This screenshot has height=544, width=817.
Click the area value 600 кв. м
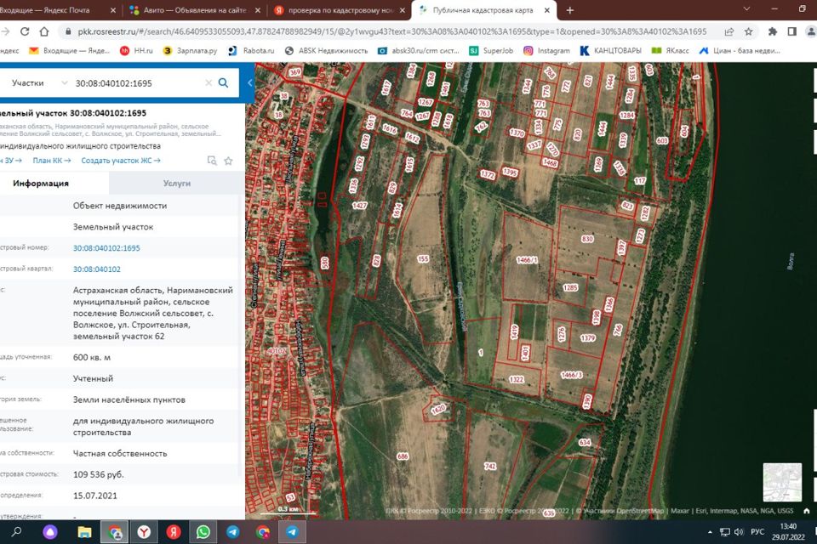[x=92, y=358]
